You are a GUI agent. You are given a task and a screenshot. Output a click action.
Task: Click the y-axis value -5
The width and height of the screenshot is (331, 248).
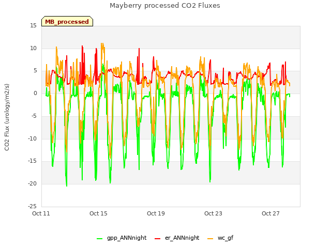click(x=34, y=116)
